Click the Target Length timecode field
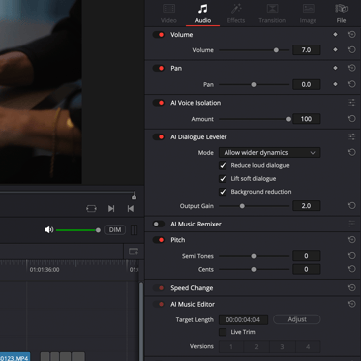Screen dimensions: 361x361 [x=243, y=319]
